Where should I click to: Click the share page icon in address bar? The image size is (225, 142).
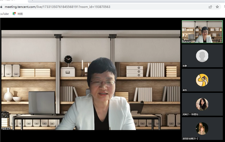click(210, 7)
